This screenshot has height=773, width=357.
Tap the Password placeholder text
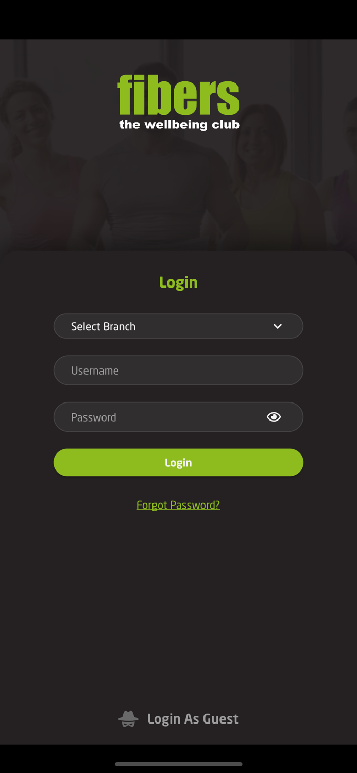[x=93, y=417]
